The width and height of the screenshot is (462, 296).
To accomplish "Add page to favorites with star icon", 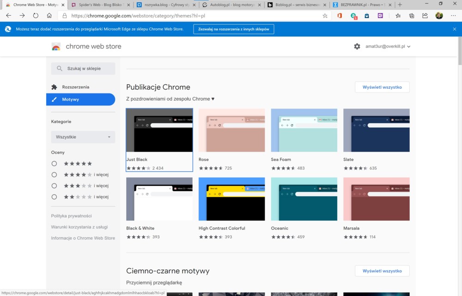I will (x=325, y=16).
